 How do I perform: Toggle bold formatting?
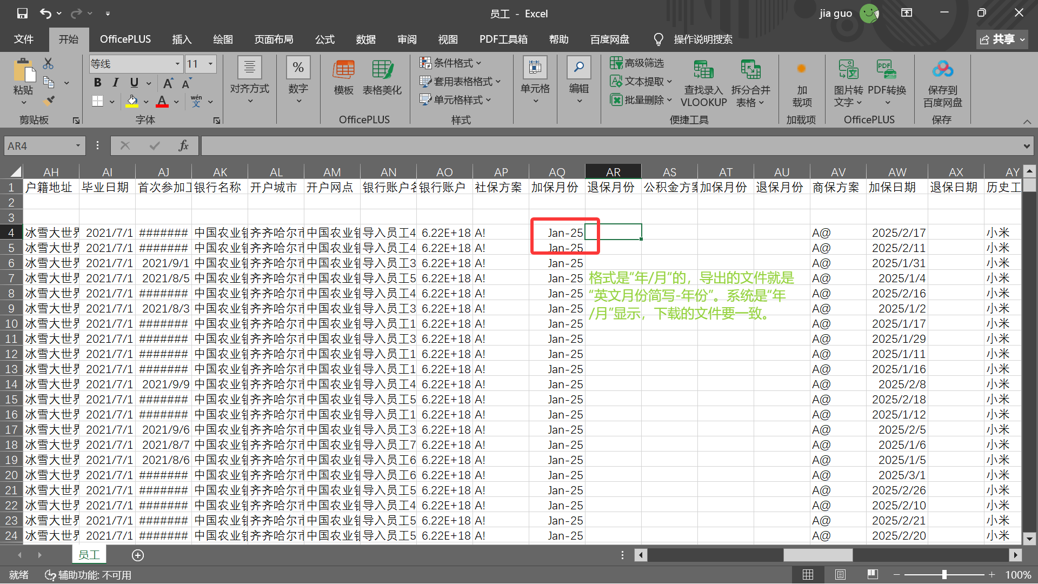point(97,82)
